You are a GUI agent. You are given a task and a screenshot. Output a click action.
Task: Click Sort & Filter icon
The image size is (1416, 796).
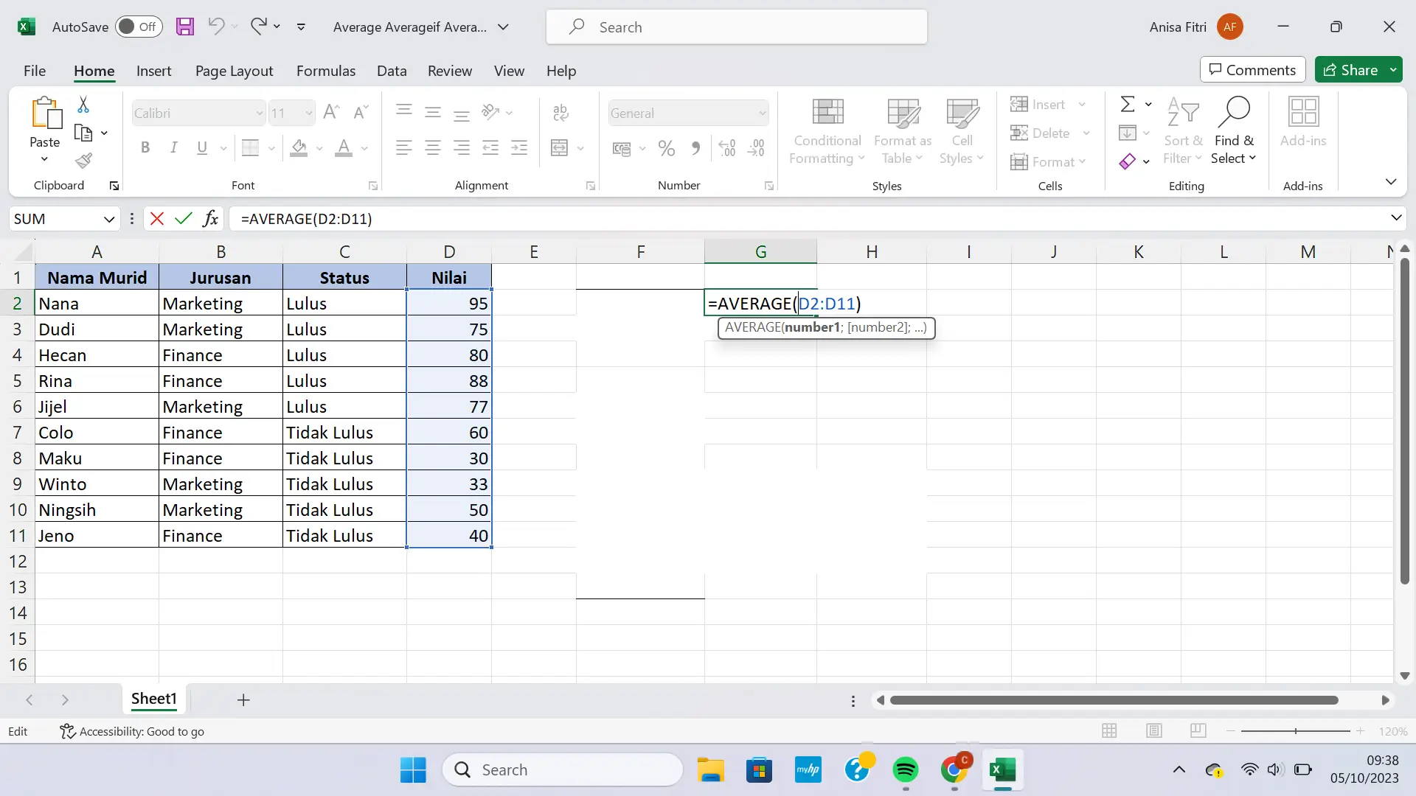[x=1183, y=112]
